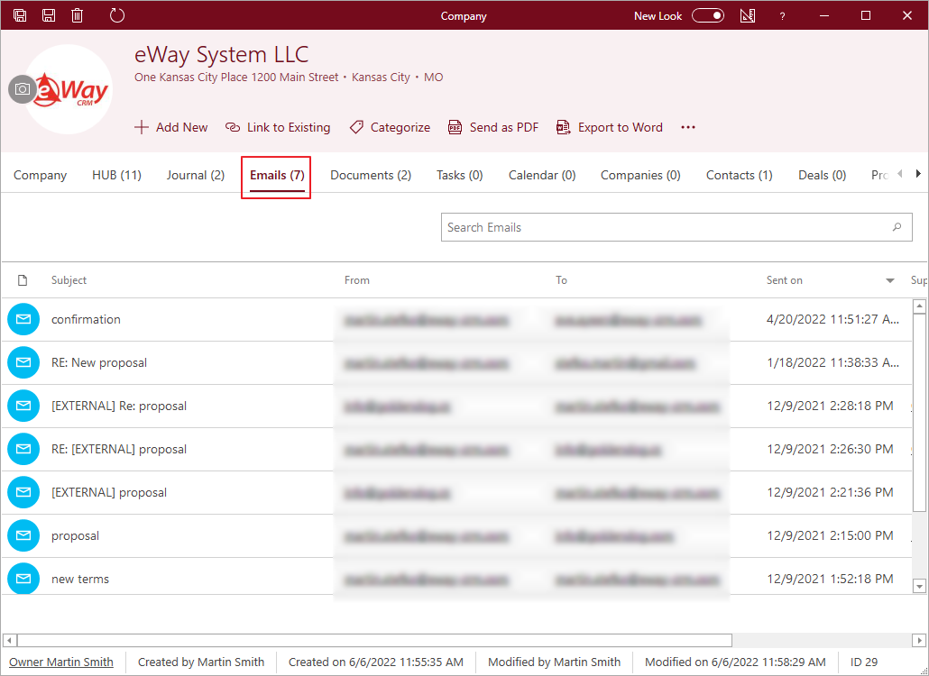929x676 pixels.
Task: Click the horizontal scrollbar thumb
Action: pos(374,641)
